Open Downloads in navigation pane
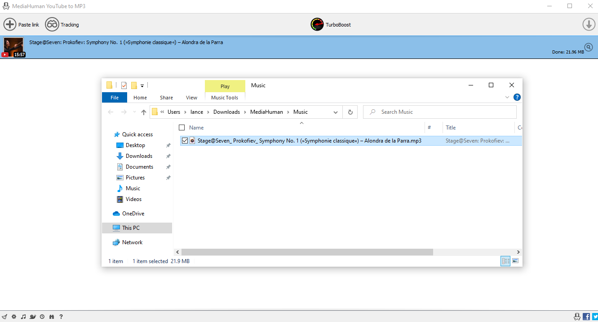The height and width of the screenshot is (322, 598). [x=139, y=156]
